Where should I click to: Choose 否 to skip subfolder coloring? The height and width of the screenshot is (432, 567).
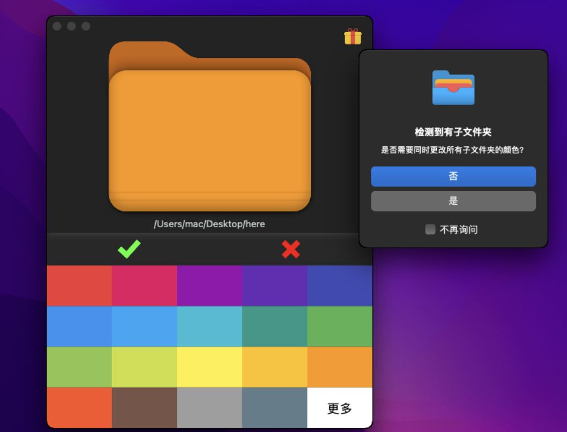click(453, 176)
